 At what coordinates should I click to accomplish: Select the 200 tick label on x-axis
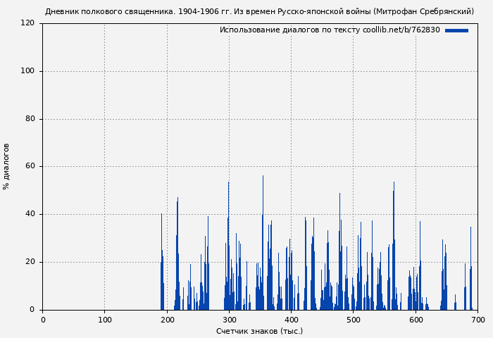[167, 320]
